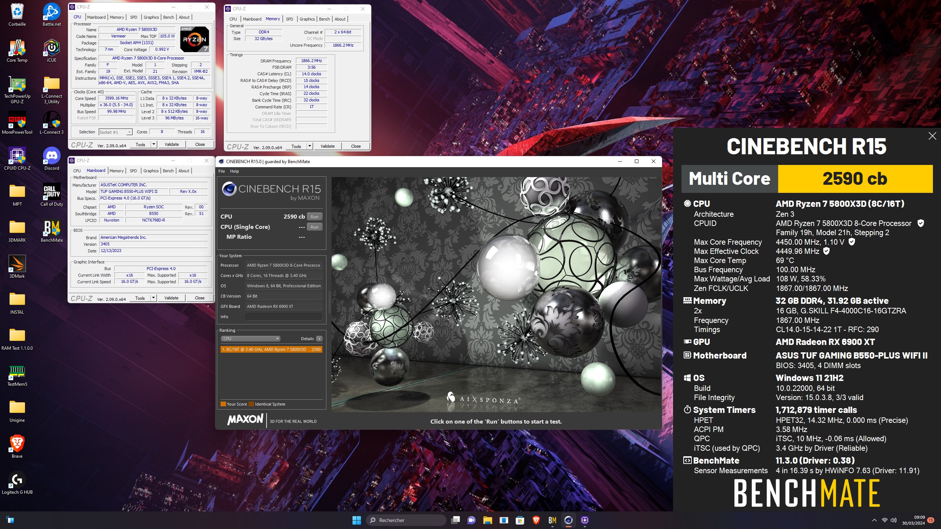Screen dimensions: 941x529
Task: Launch iCUE desktop shortcut
Action: pyautogui.click(x=51, y=51)
